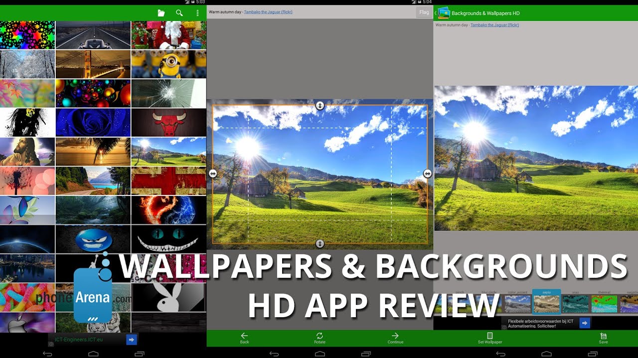This screenshot has width=638, height=358.
Task: Open the snowy trees wallpaper
Action: click(x=27, y=64)
